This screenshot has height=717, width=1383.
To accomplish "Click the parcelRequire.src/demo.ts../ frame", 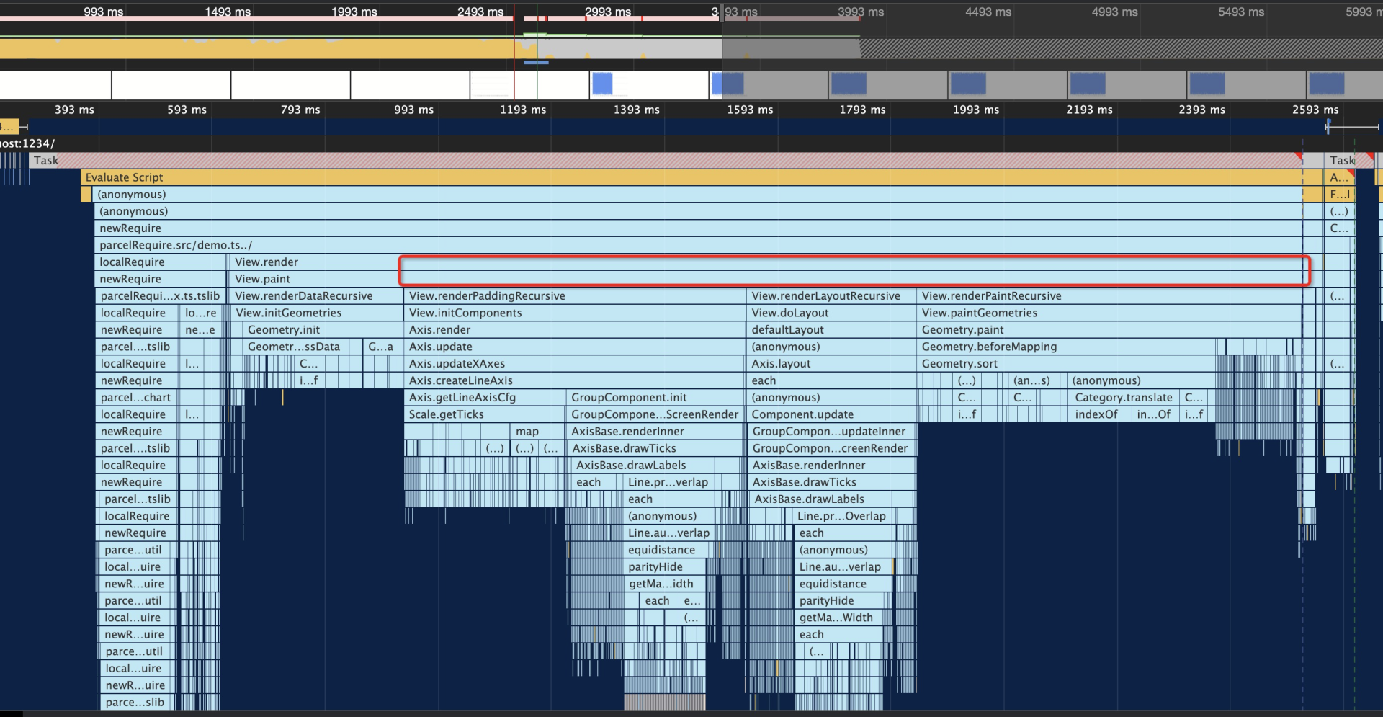I will [699, 245].
